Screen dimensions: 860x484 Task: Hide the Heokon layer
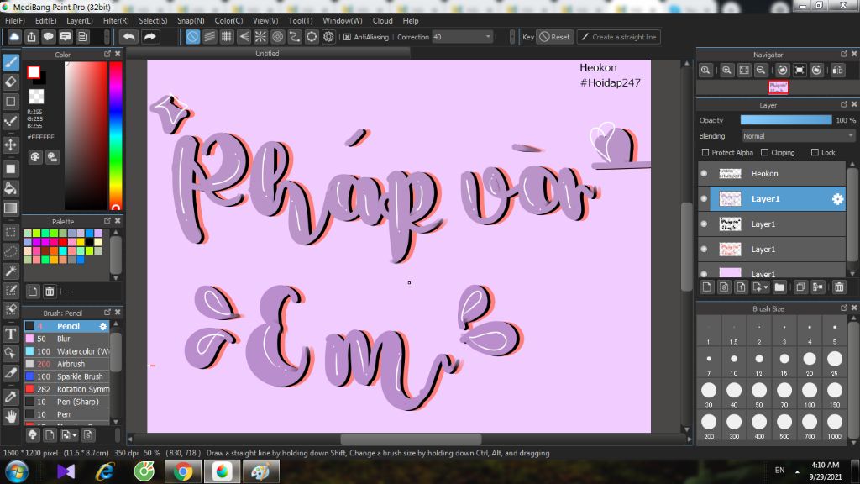[x=704, y=174]
